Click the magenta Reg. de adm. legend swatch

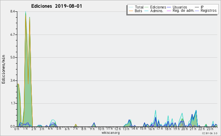point(169,11)
